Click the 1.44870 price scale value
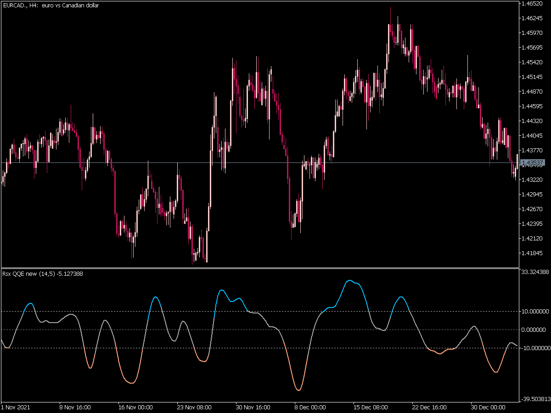551x413 pixels. point(533,92)
